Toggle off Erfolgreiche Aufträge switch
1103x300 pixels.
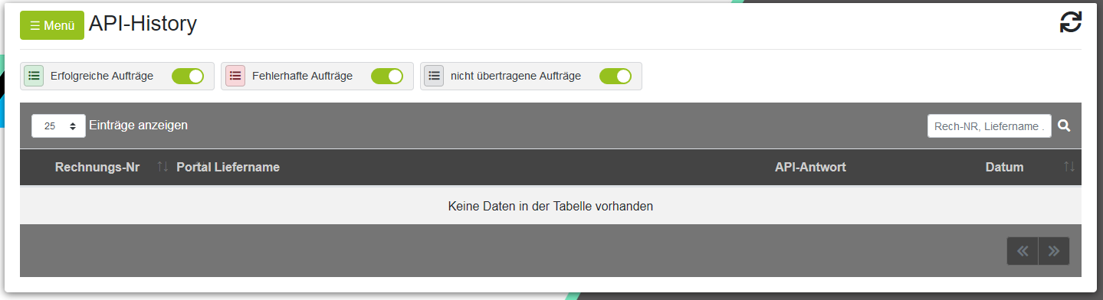[x=188, y=76]
